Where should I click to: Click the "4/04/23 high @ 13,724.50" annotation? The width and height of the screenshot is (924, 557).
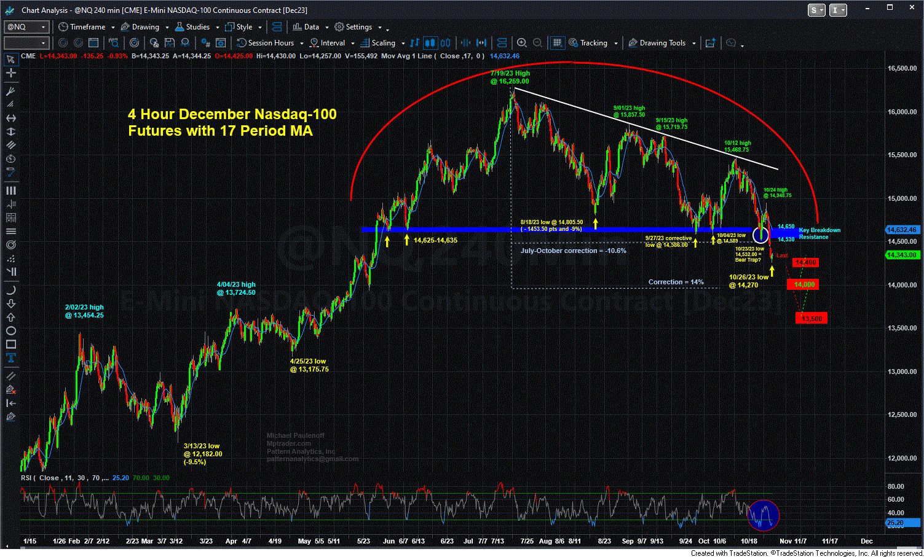click(x=236, y=289)
